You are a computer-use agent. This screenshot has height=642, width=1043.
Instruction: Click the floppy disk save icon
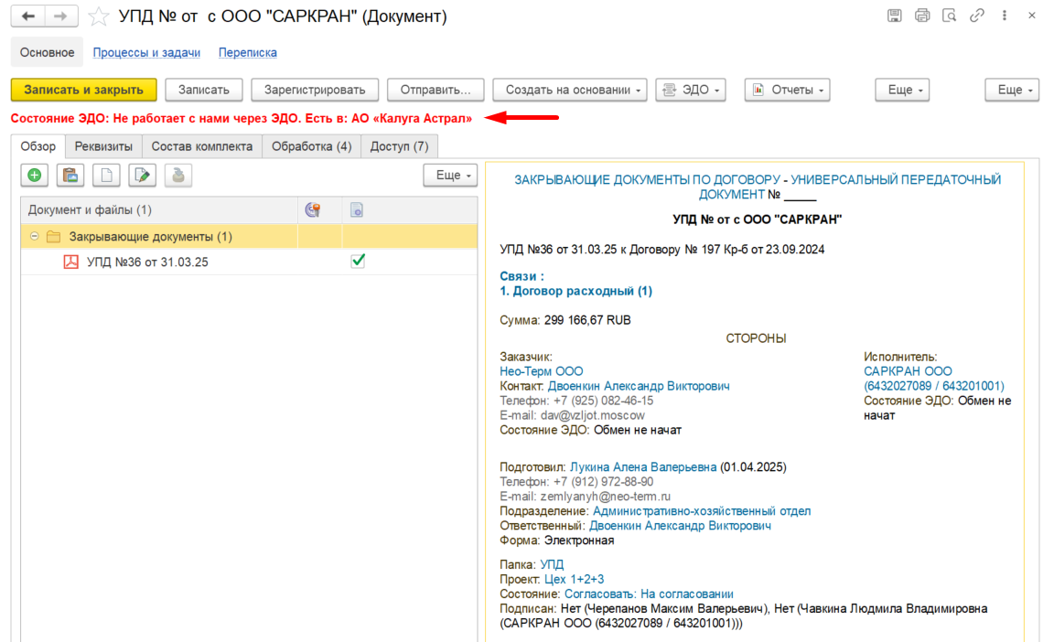895,16
